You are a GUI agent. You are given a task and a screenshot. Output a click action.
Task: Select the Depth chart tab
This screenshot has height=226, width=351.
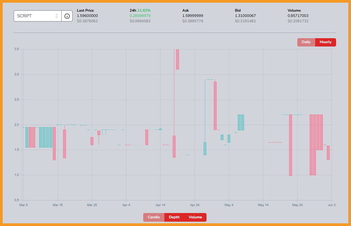[x=174, y=217]
